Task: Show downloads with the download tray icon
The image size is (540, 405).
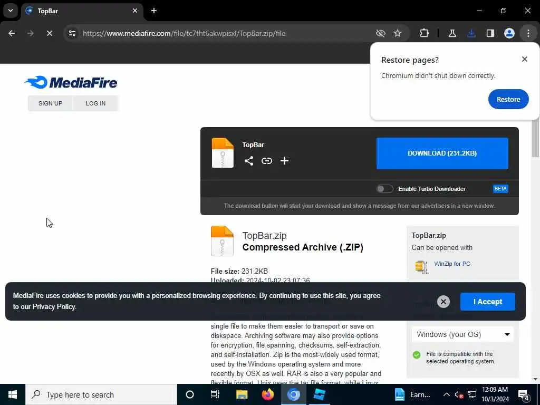Action: point(471,33)
